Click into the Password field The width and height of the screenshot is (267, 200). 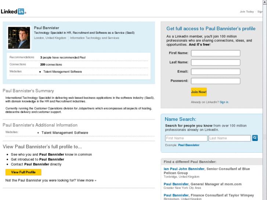pos(216,81)
